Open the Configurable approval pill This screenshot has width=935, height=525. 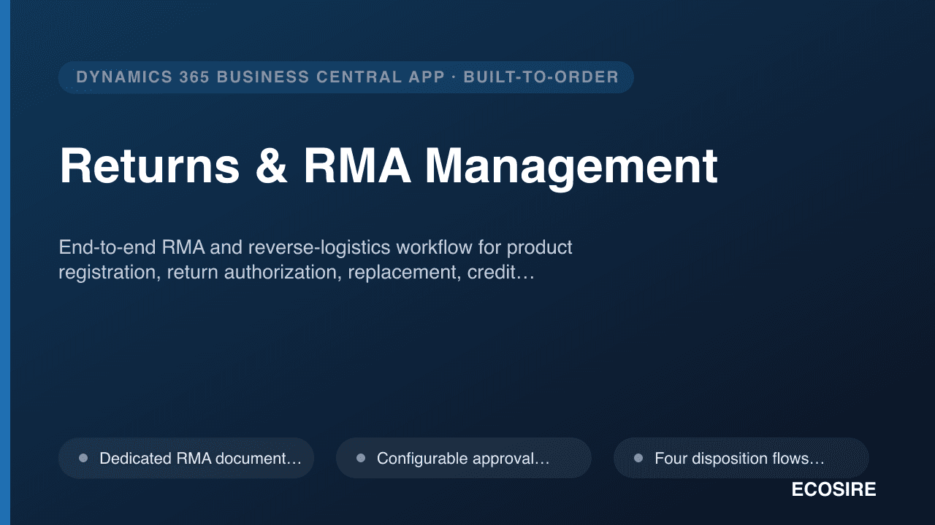pyautogui.click(x=464, y=458)
